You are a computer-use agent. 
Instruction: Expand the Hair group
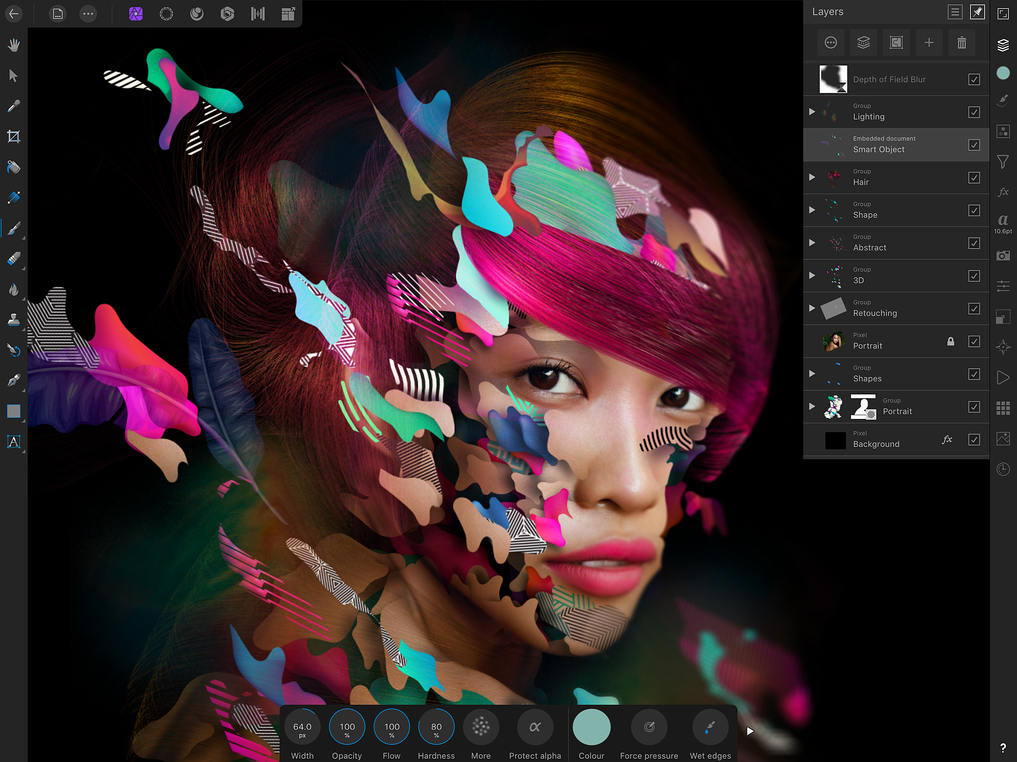pyautogui.click(x=812, y=177)
